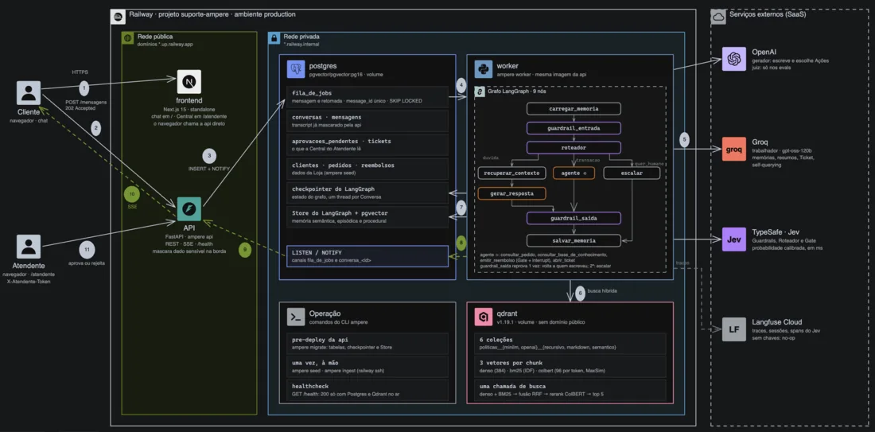Screen dimensions: 875x432
Task: Click the 'aprova ou rejeita' label
Action: (87, 263)
